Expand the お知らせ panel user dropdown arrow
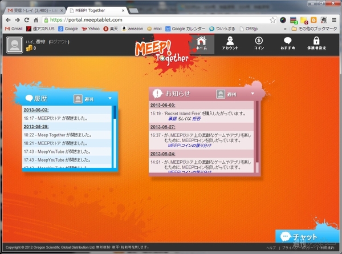This screenshot has height=254, width=342. coord(253,94)
